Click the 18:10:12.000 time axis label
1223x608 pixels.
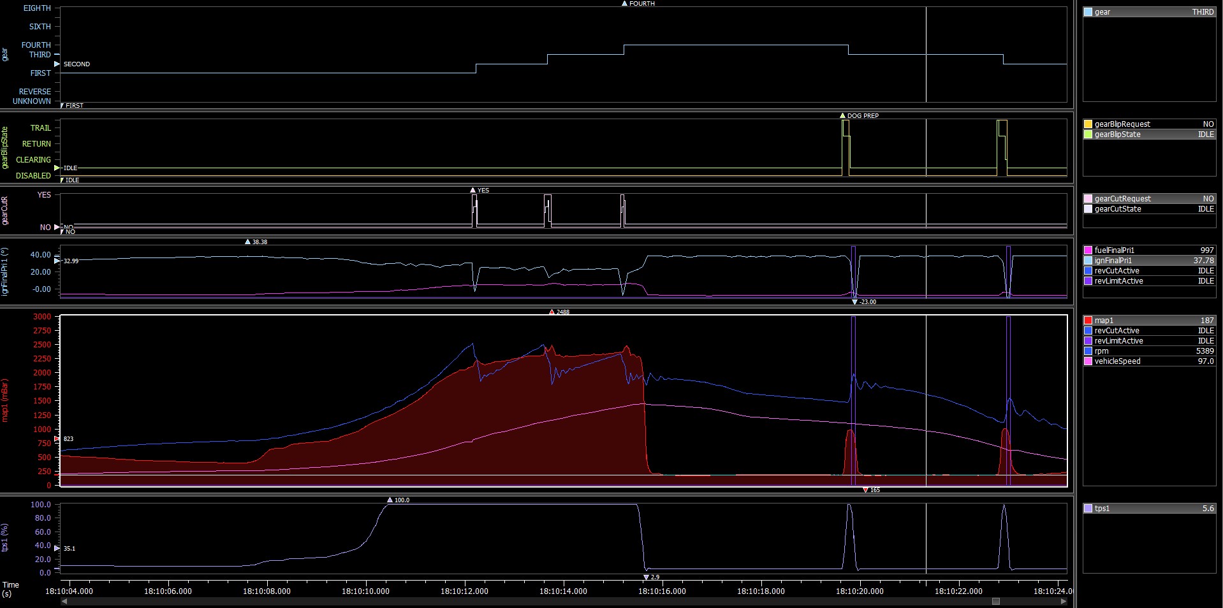464,591
